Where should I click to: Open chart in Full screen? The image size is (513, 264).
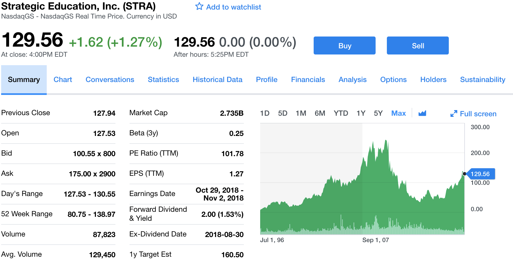(x=478, y=114)
